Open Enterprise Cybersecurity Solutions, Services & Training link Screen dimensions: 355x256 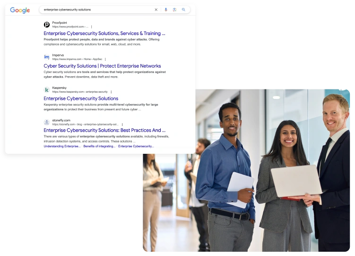104,33
